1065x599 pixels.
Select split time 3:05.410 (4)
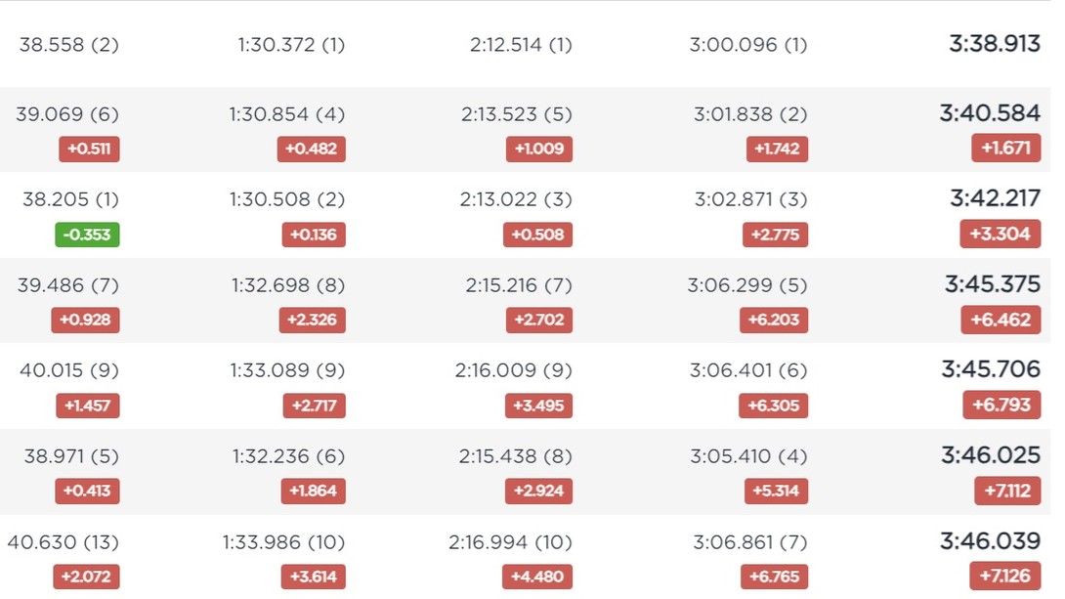[749, 455]
